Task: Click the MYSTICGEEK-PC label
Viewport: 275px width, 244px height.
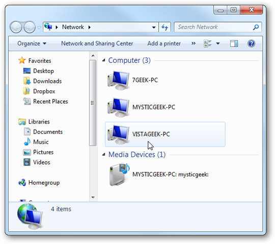Action: click(154, 107)
